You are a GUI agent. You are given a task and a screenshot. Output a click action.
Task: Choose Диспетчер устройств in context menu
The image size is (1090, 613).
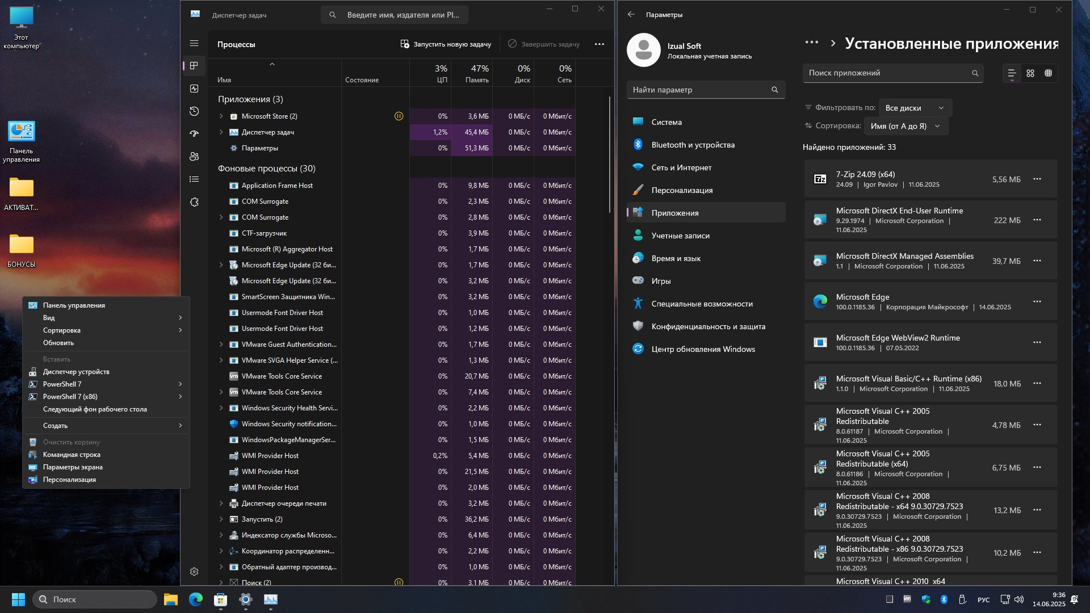[106, 372]
